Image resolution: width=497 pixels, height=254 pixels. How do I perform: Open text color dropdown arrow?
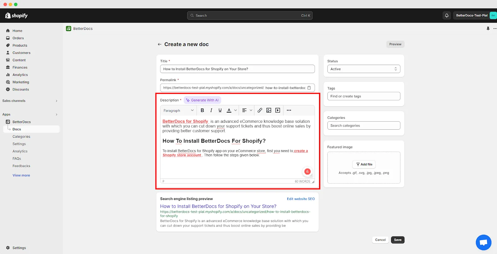(x=235, y=110)
